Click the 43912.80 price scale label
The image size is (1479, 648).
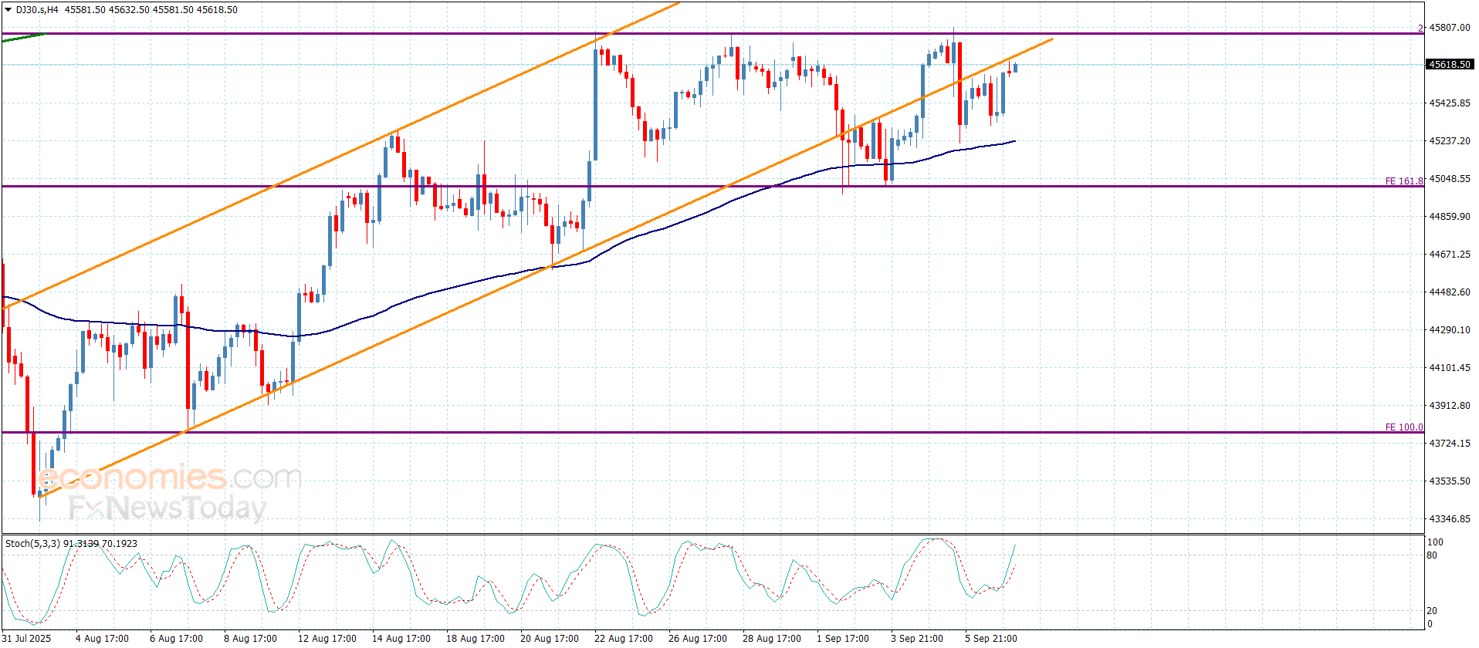click(x=1450, y=406)
